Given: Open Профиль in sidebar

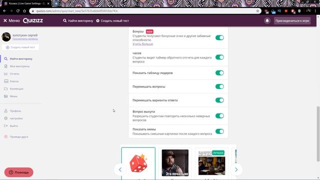Looking at the screenshot, I should coord(15,111).
